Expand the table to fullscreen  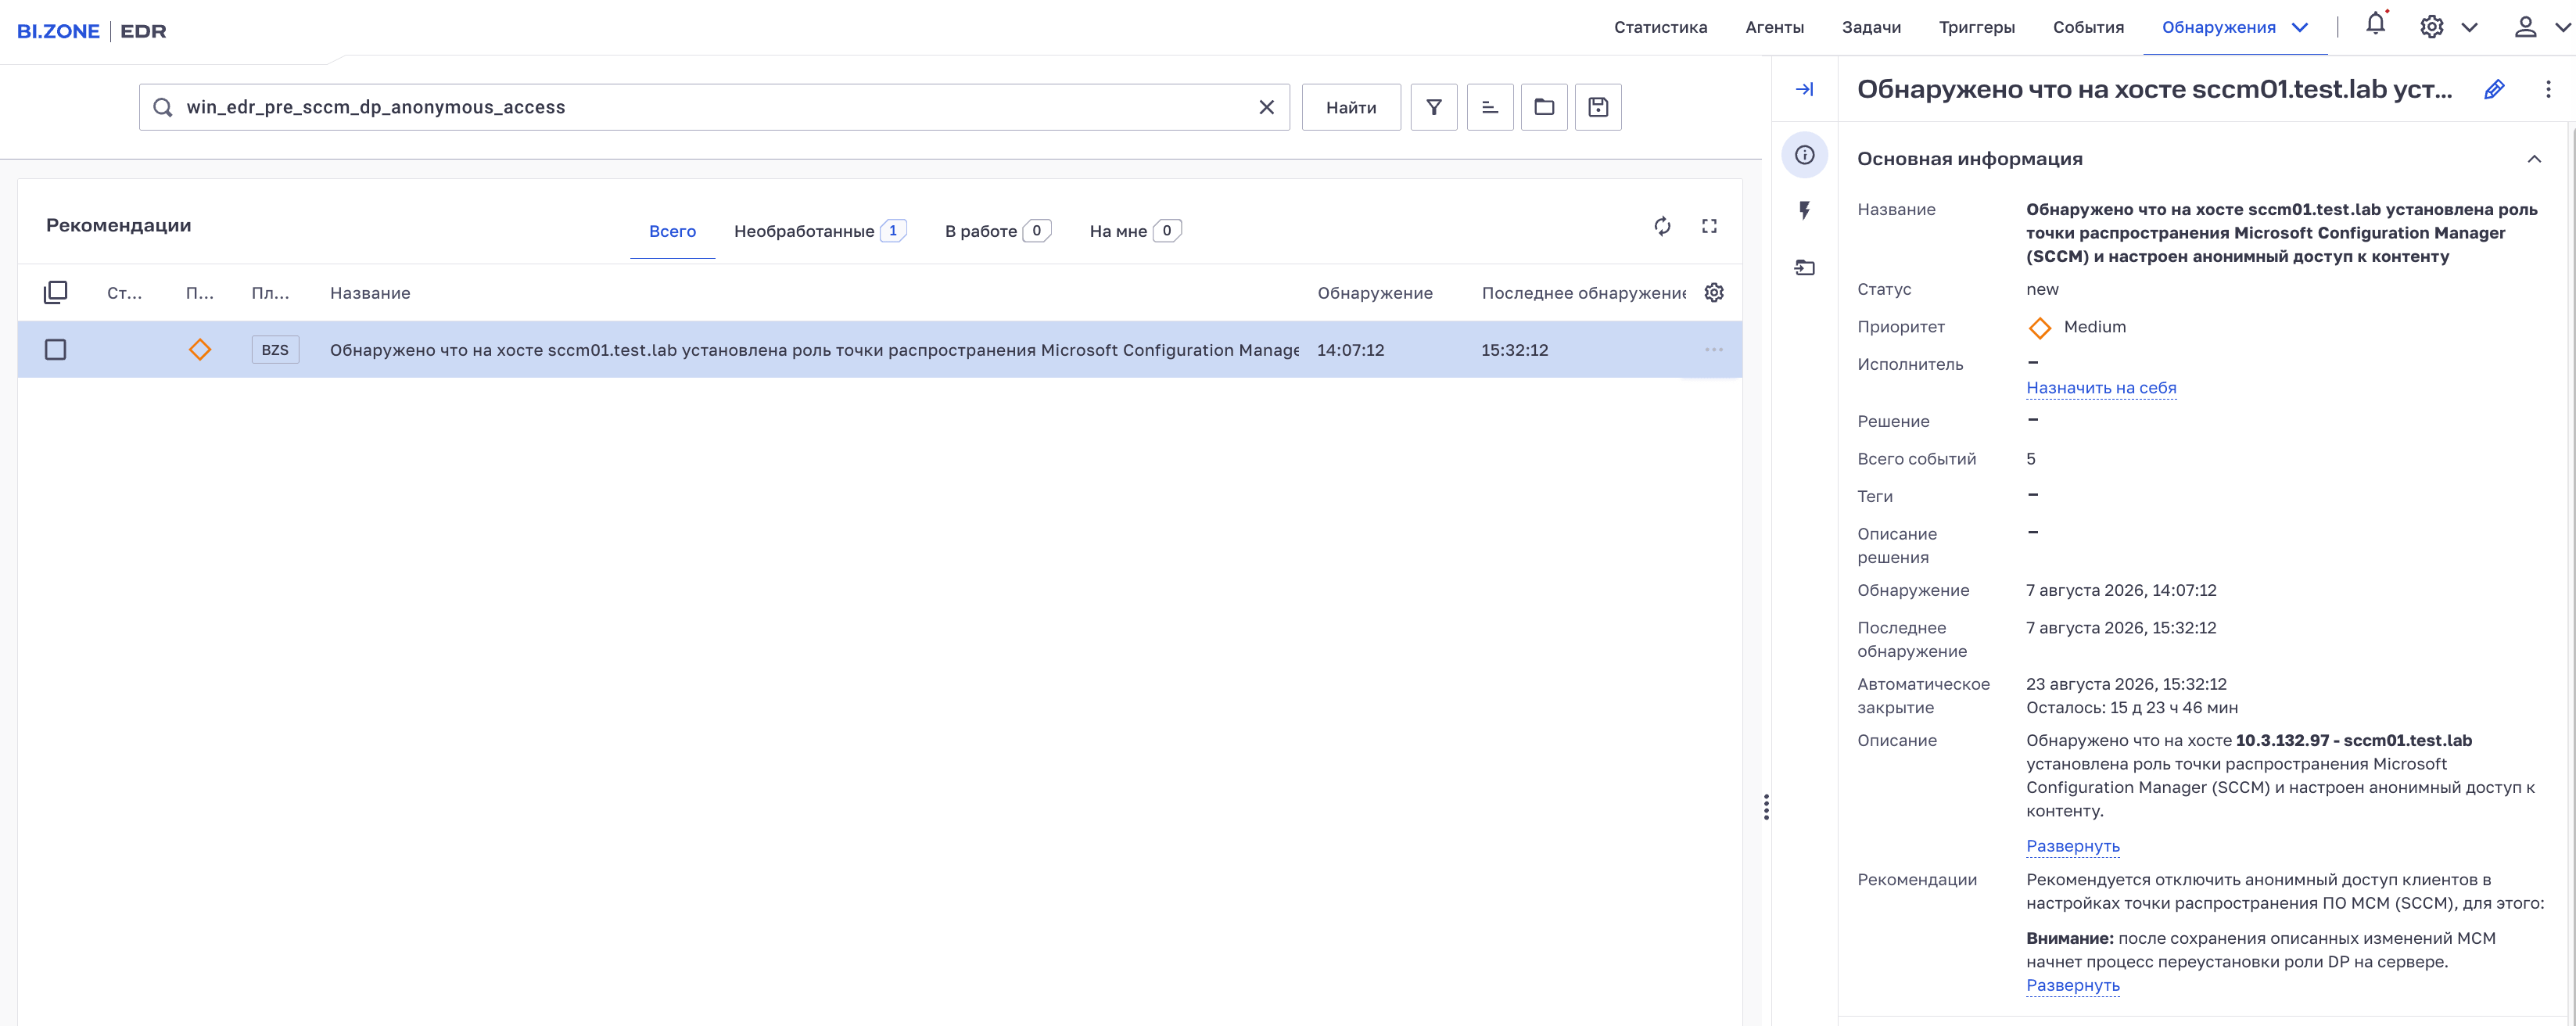[x=1709, y=226]
